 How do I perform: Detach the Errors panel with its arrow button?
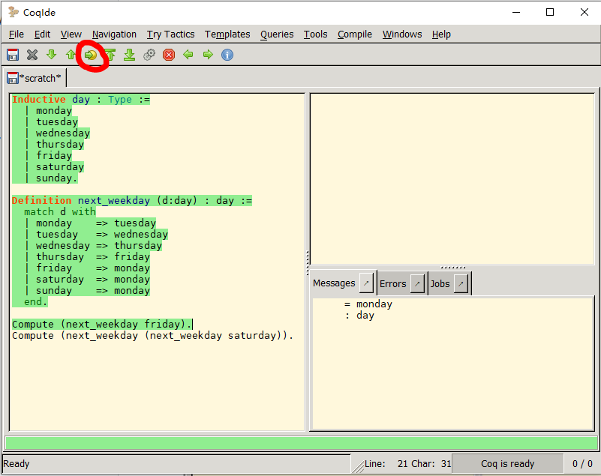(417, 283)
